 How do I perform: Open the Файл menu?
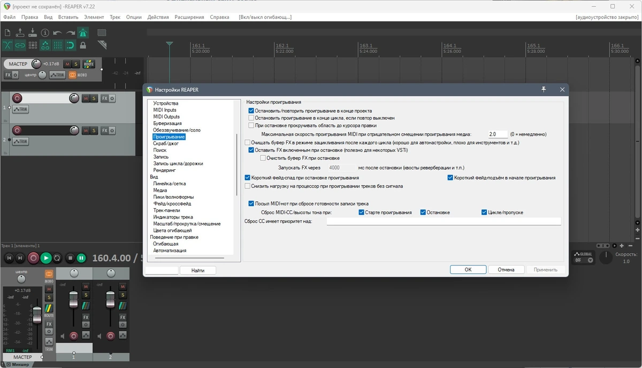point(9,17)
